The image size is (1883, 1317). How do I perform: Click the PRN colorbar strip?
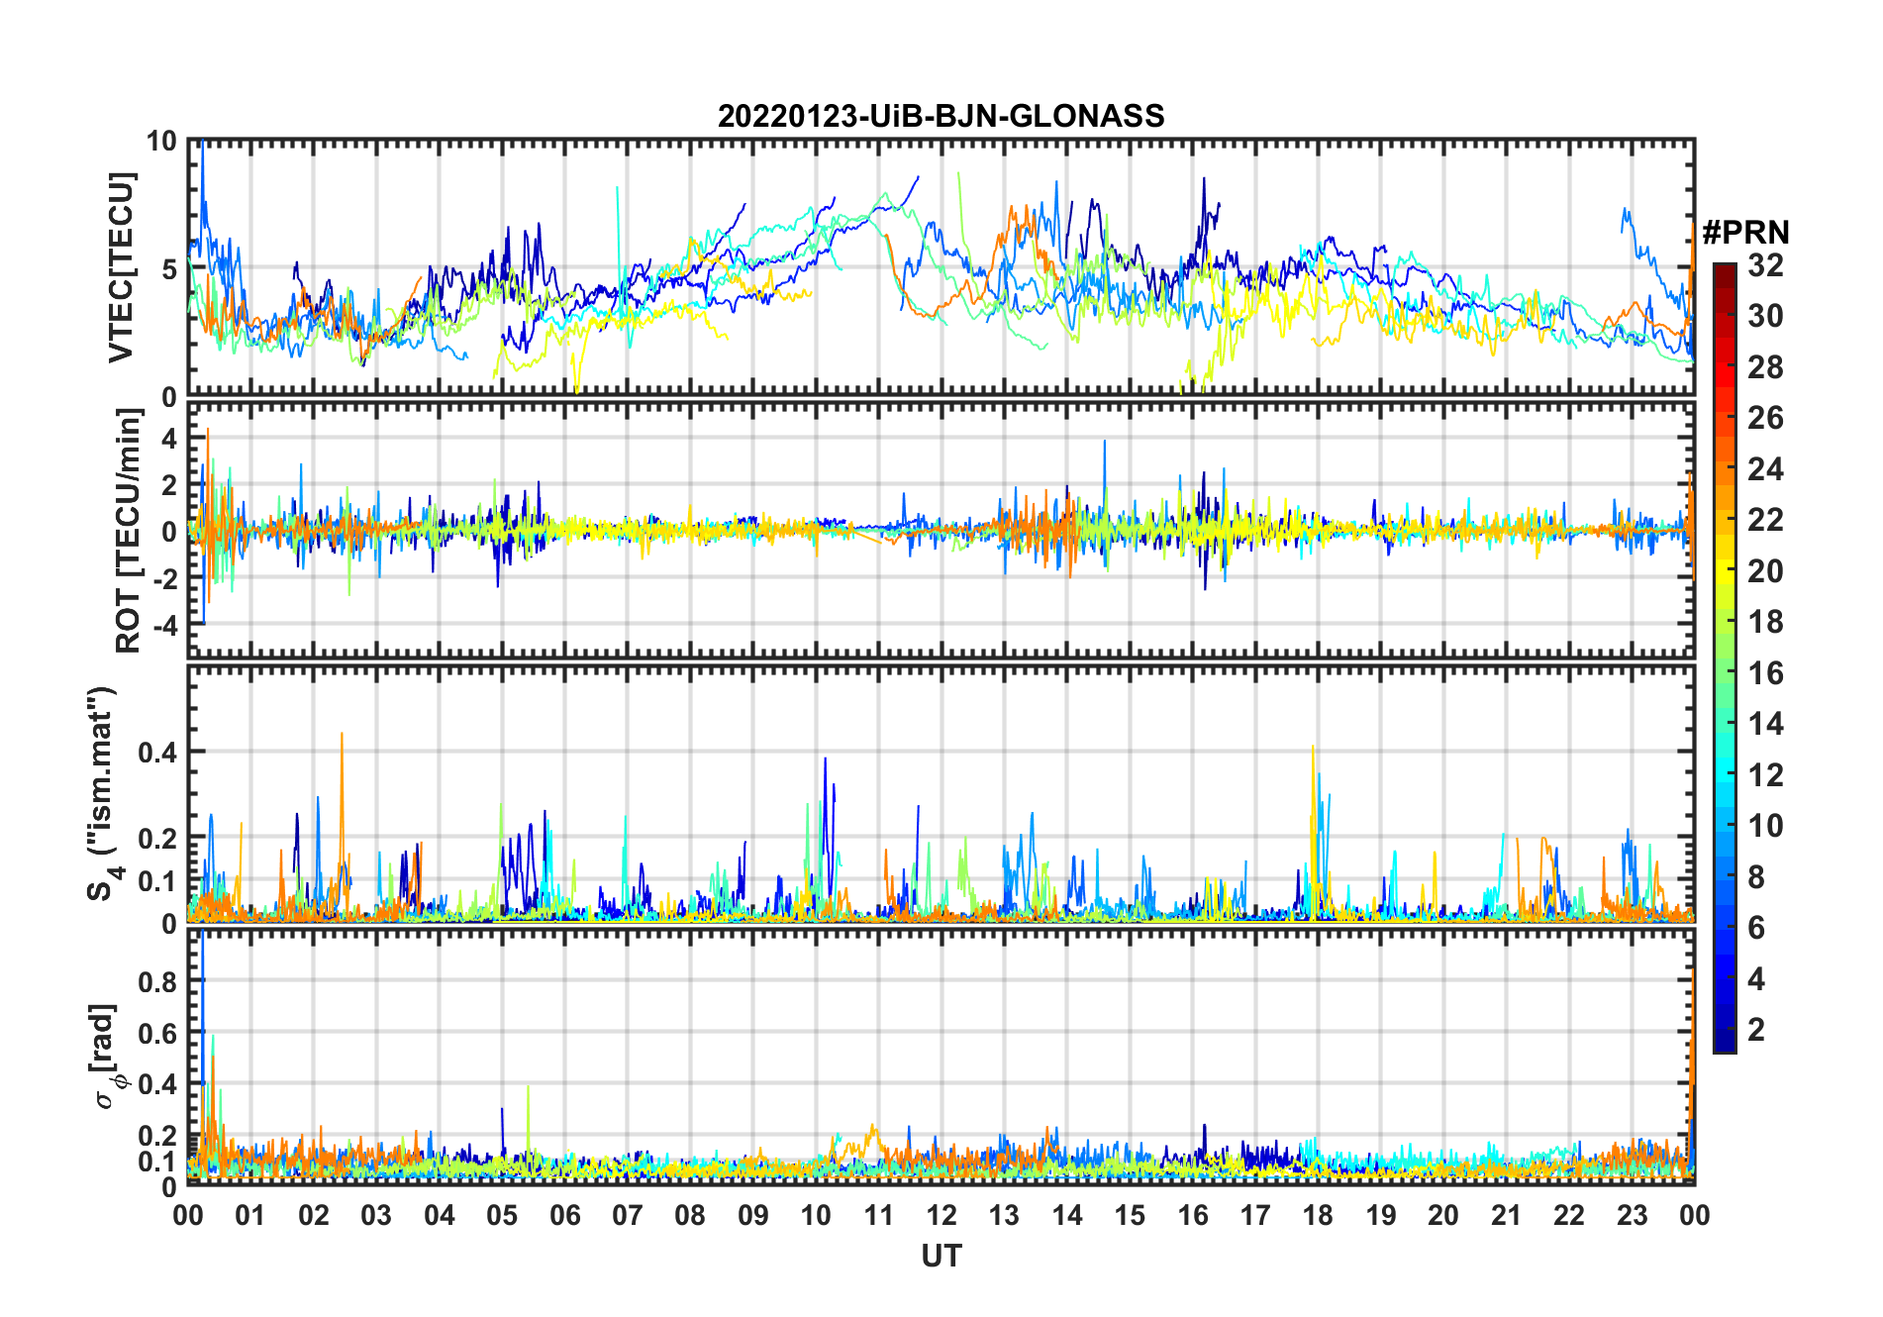(1724, 658)
